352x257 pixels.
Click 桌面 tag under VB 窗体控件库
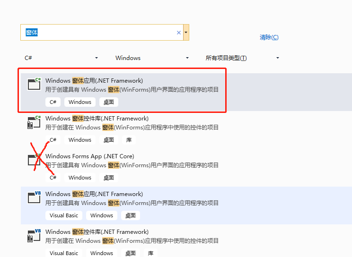click(131, 253)
